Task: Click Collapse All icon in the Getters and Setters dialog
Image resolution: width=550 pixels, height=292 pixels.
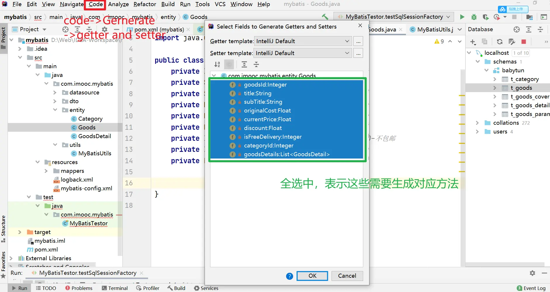Action: click(256, 64)
